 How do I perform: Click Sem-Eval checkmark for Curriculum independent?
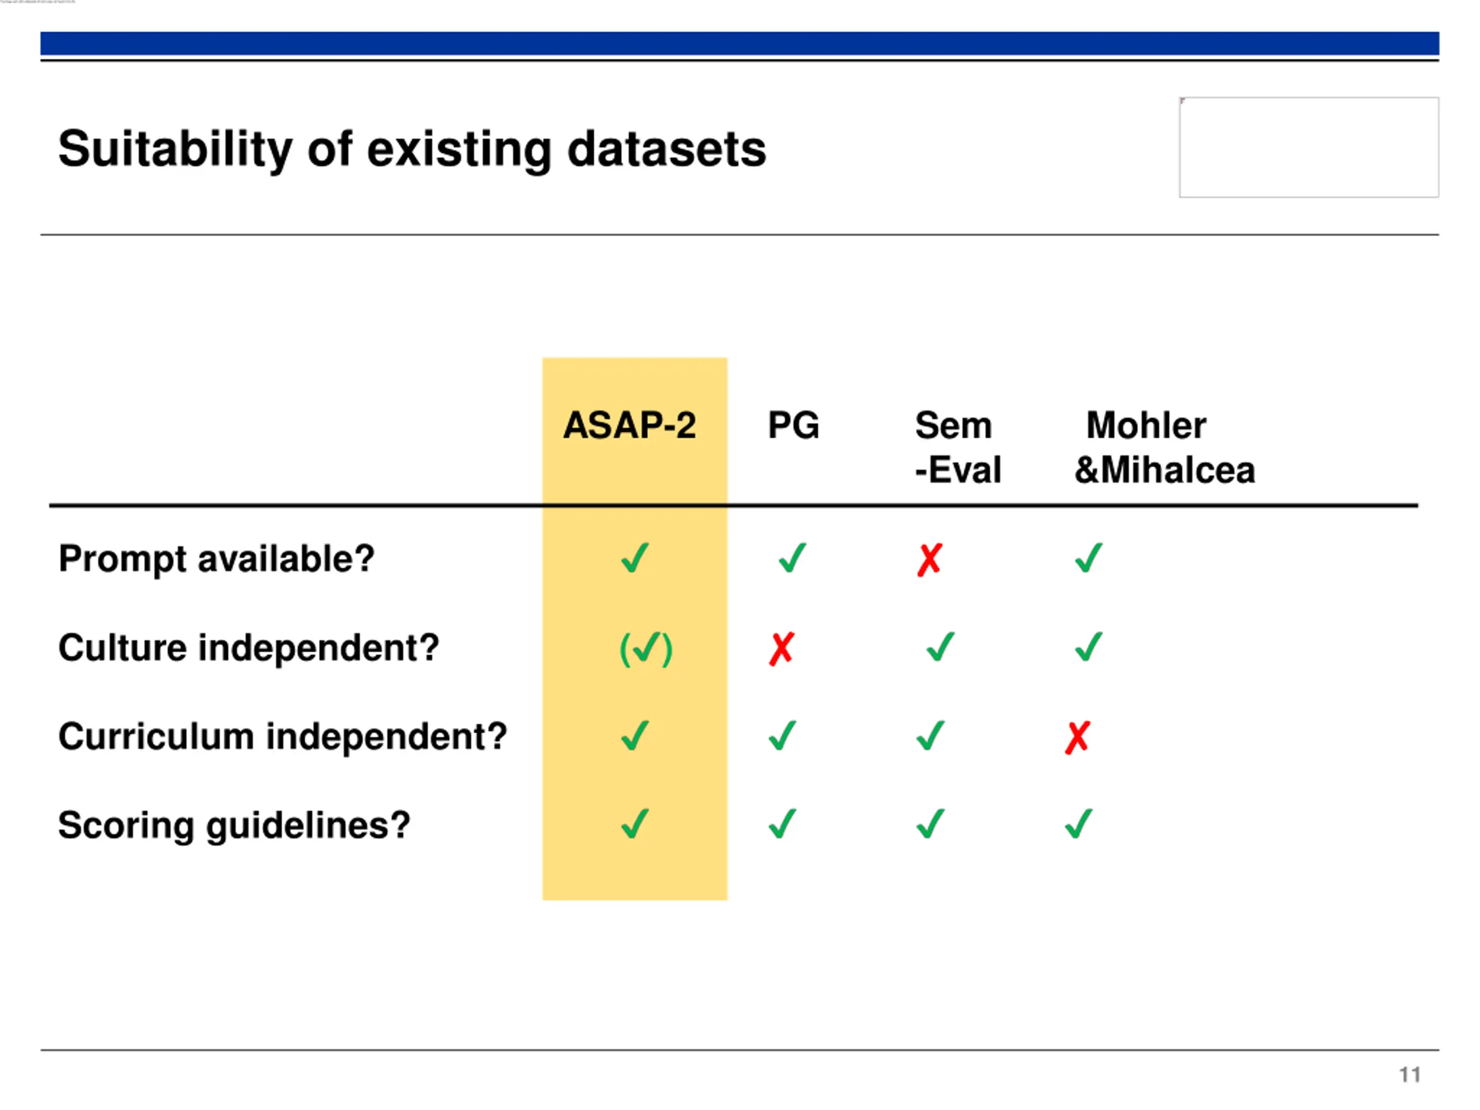931,735
